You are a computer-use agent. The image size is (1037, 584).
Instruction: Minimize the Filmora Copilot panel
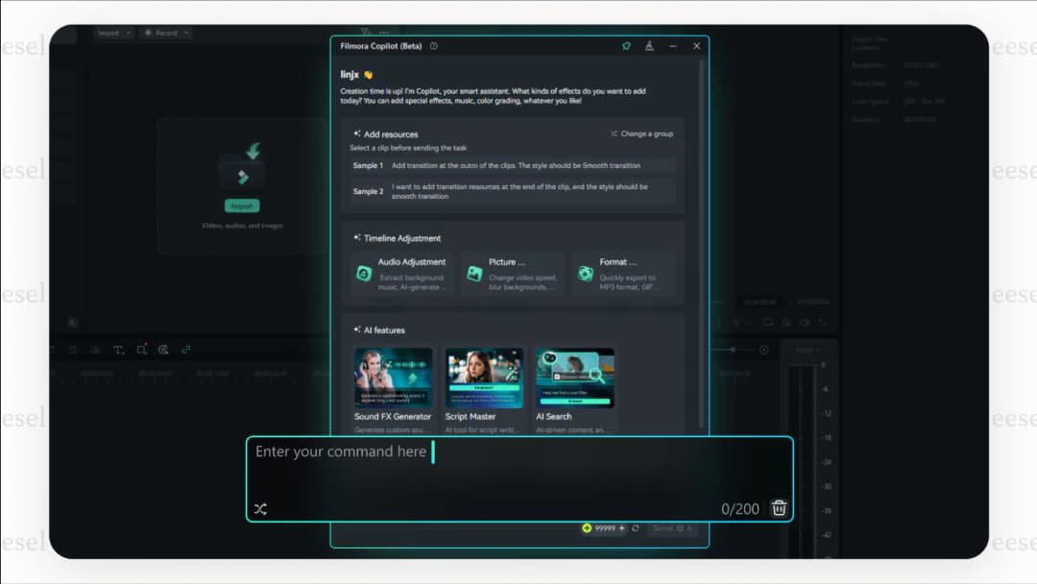pyautogui.click(x=672, y=46)
